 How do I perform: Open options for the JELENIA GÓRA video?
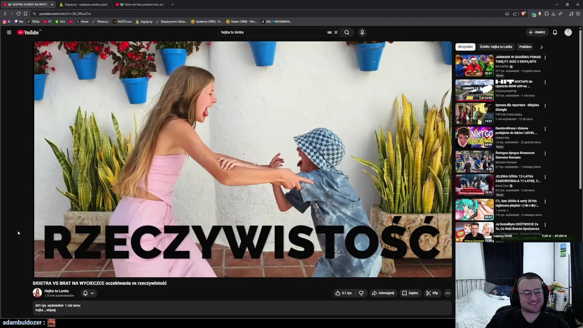coord(545,177)
